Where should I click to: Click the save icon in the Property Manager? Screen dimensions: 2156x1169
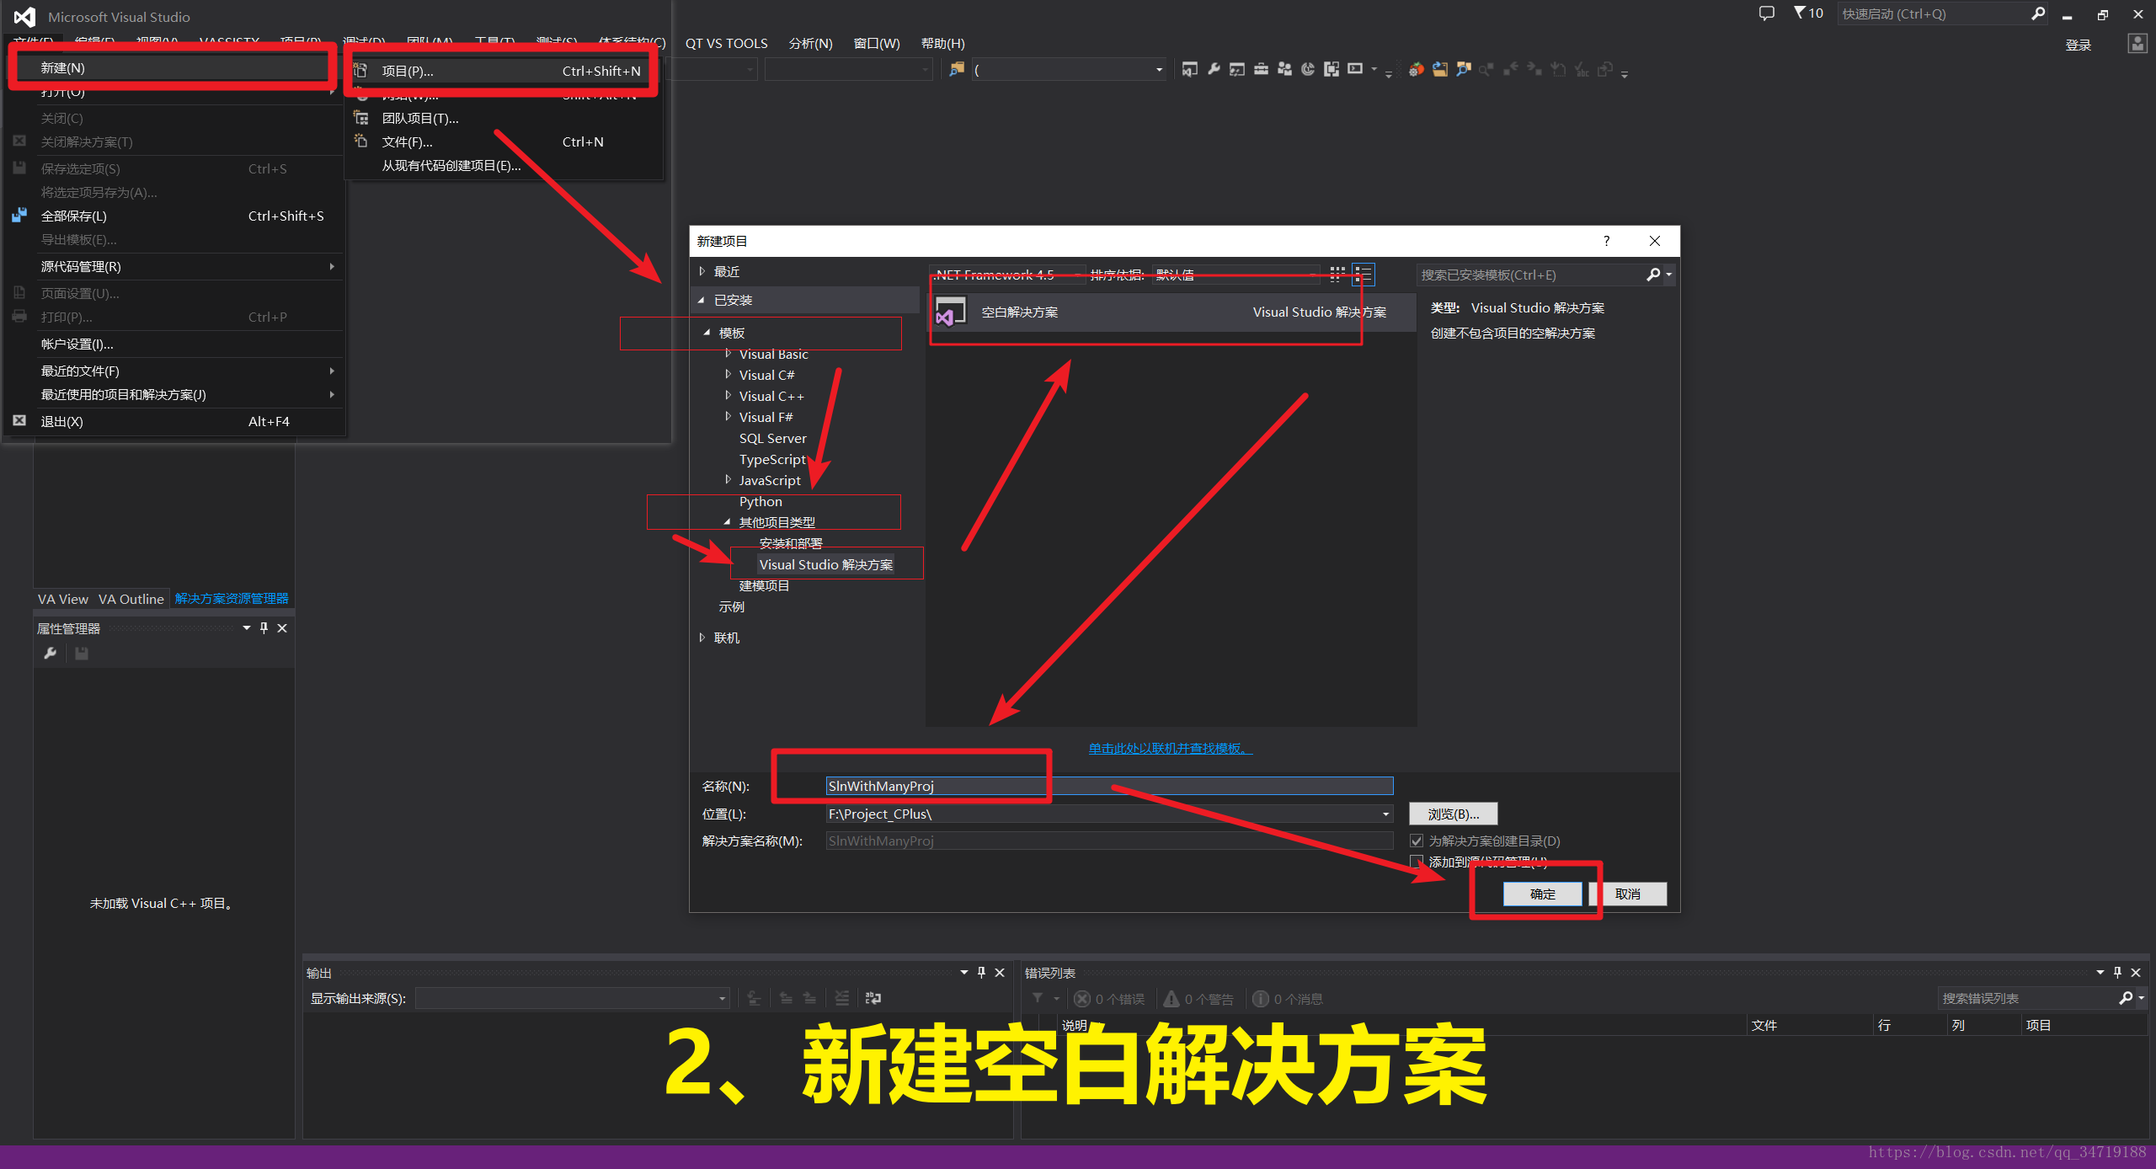(x=82, y=654)
